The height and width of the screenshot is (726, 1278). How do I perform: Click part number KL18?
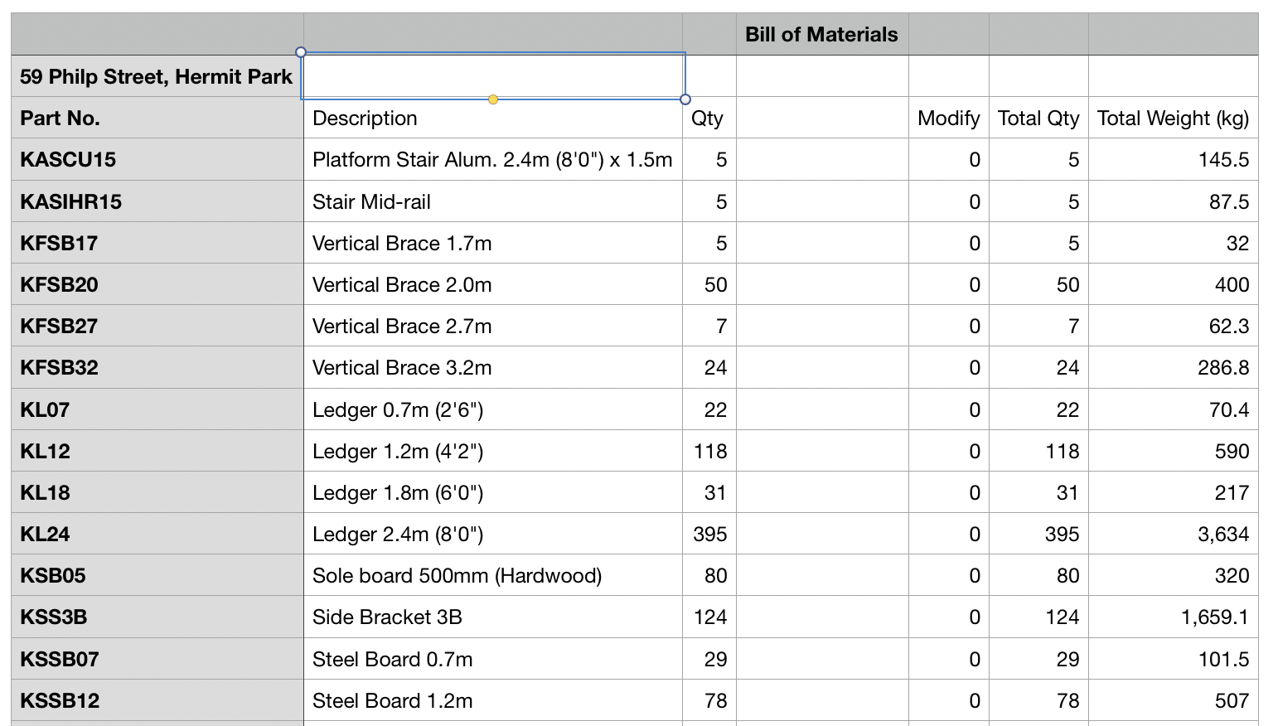pos(157,492)
